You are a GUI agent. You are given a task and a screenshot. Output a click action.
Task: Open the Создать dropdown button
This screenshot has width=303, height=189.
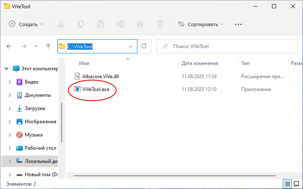26,24
